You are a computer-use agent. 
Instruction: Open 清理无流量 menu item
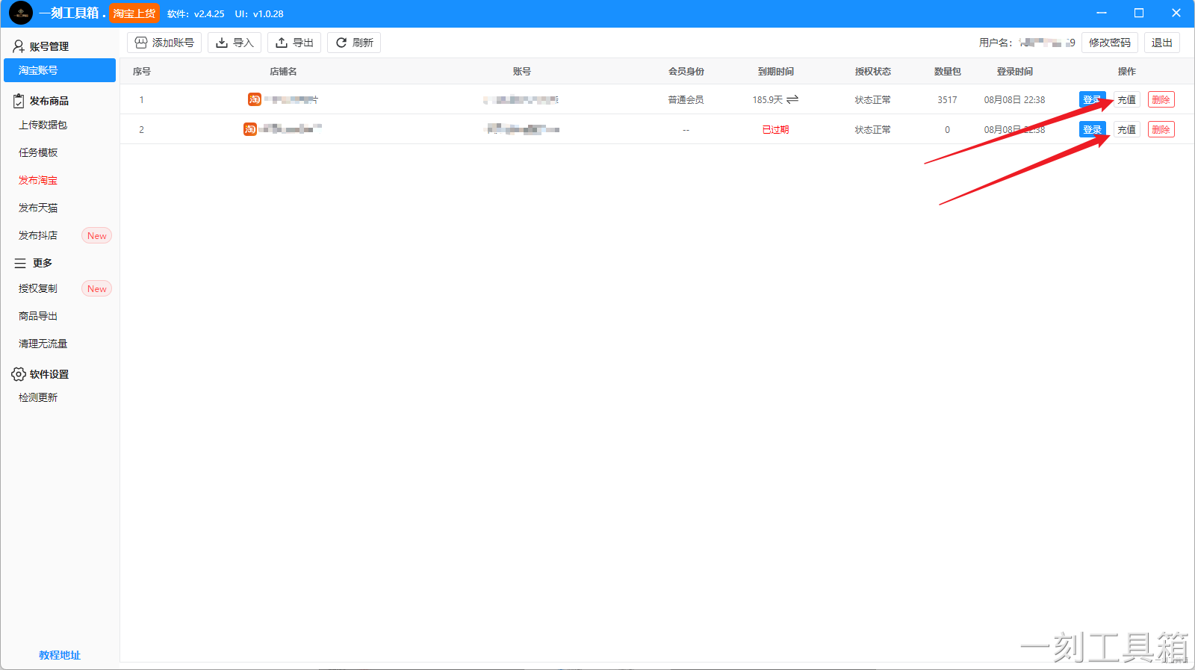[x=43, y=344]
